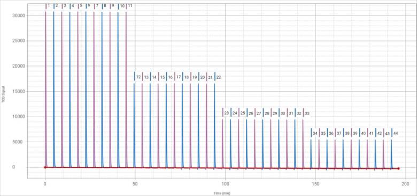
Task: Select peak label 37 marker
Action: pos(338,133)
